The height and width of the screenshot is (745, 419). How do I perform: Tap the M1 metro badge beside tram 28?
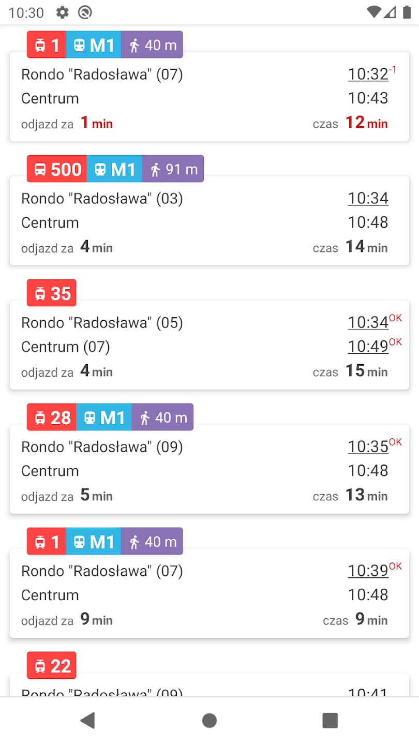pos(104,418)
